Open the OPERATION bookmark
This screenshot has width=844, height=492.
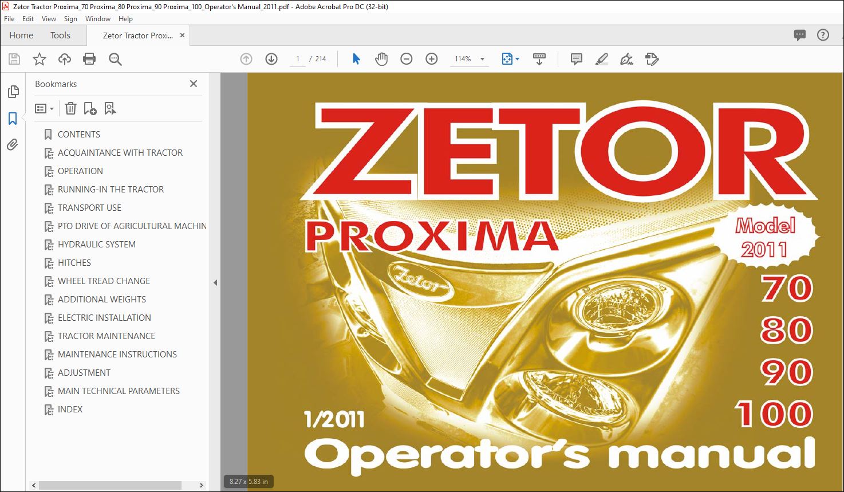tap(80, 171)
